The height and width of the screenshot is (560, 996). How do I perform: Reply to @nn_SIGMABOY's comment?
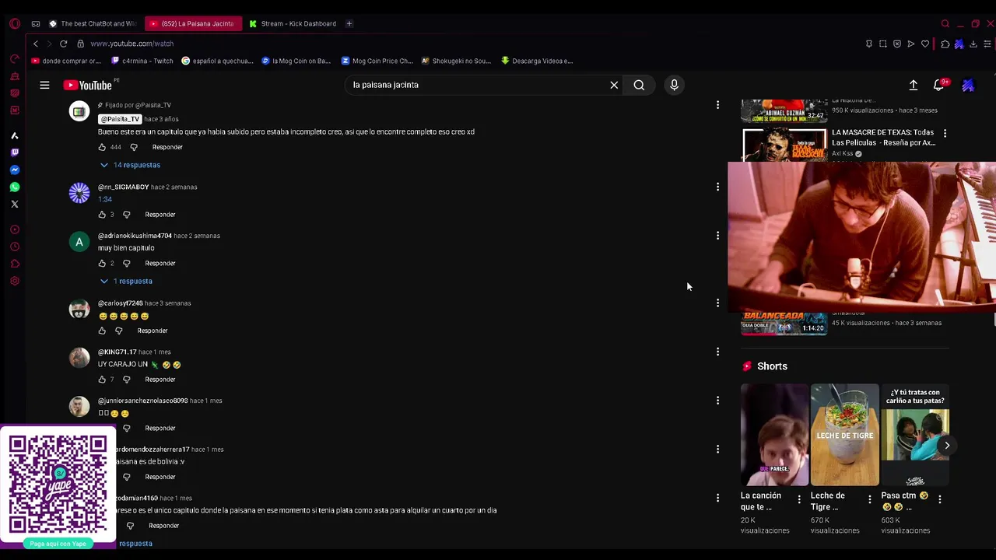[x=160, y=215]
